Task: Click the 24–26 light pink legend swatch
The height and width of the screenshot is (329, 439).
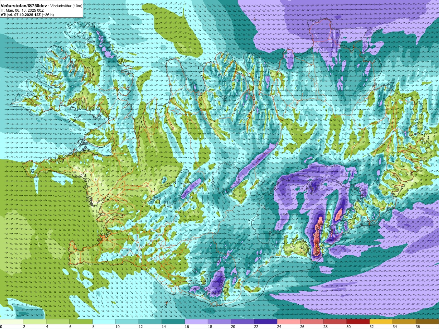Action: (x=289, y=322)
